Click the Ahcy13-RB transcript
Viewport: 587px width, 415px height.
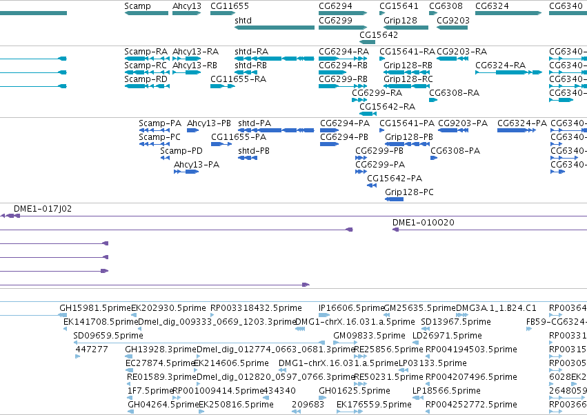pos(186,72)
